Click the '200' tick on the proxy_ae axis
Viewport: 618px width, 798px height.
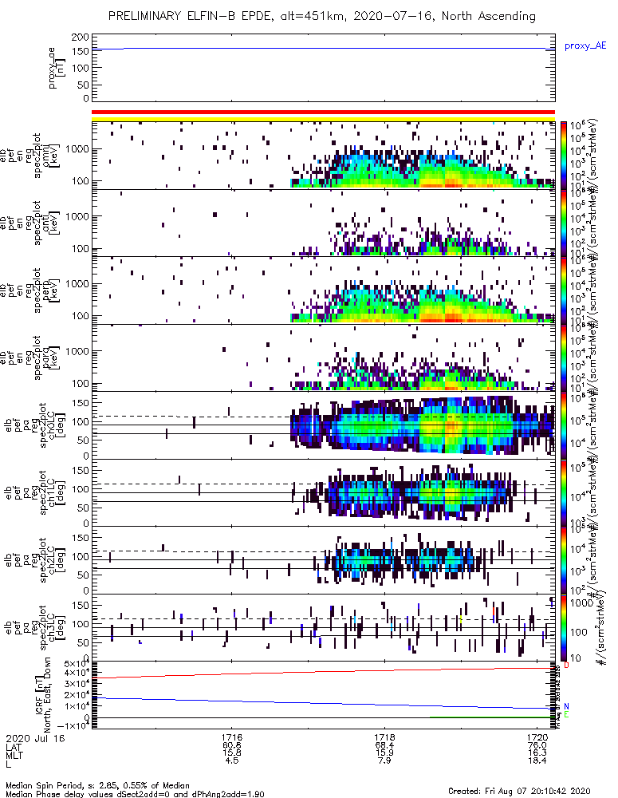80,38
